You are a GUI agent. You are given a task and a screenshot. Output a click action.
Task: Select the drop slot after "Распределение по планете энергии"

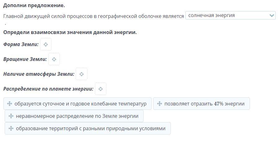point(100,89)
